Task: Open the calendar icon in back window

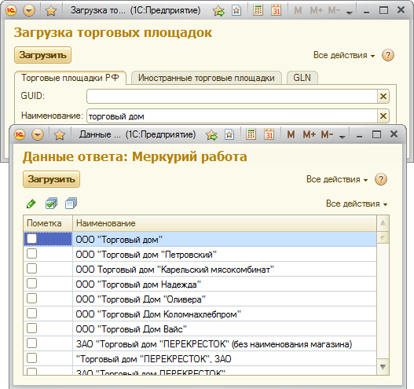Action: click(x=277, y=10)
